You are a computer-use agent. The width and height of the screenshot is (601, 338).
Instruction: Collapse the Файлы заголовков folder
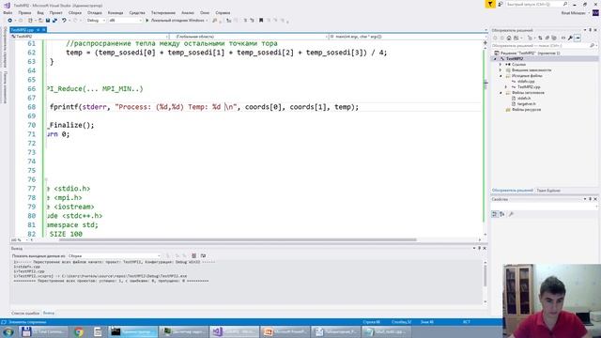pos(501,93)
